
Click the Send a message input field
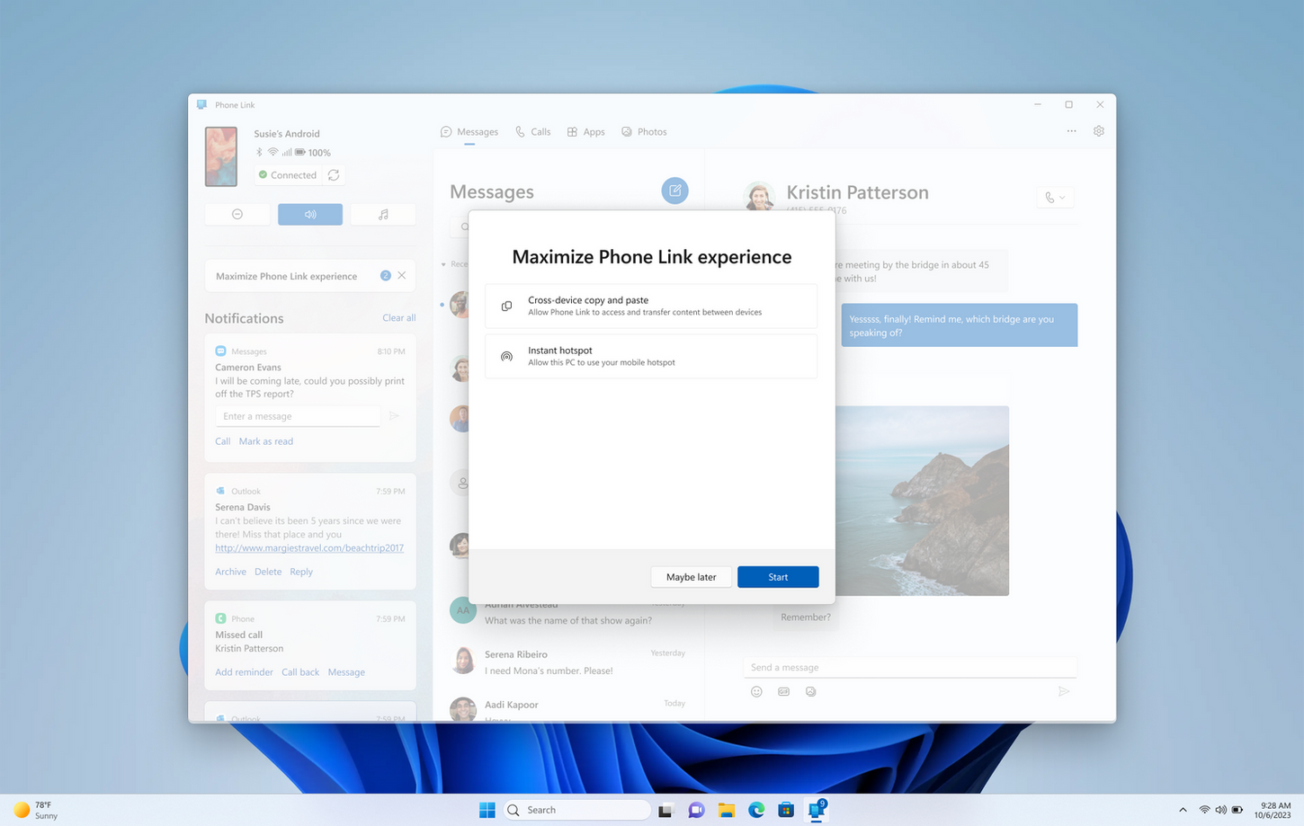[x=910, y=668]
